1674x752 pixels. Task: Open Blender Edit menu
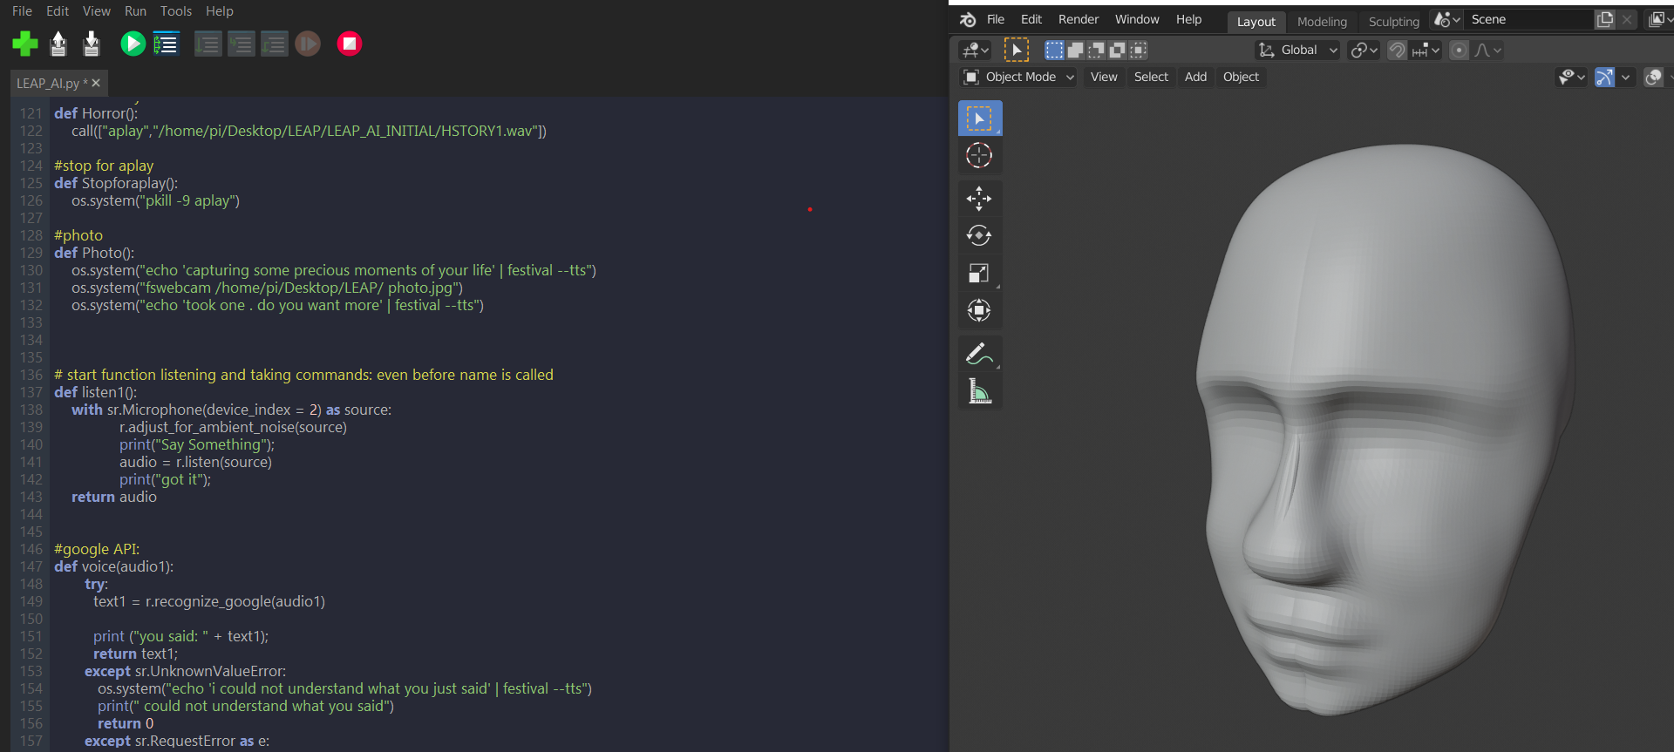click(1031, 19)
